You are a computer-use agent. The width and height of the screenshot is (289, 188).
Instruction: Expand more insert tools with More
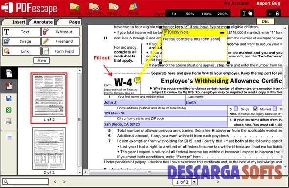[41, 61]
